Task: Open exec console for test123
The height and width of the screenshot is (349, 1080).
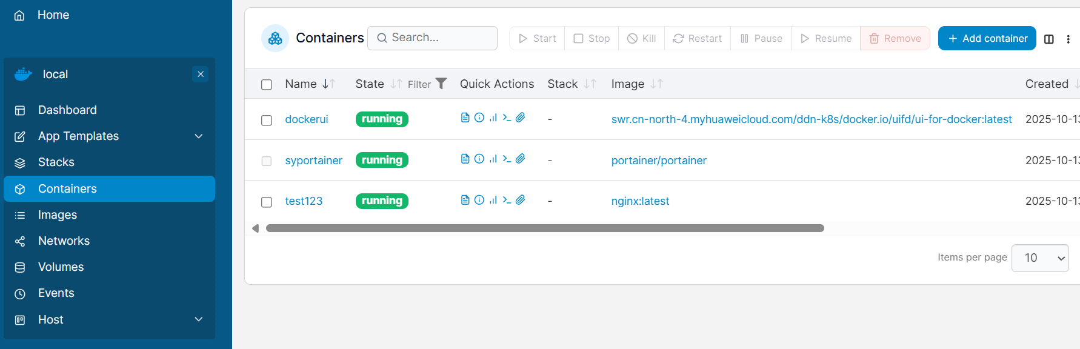Action: click(x=507, y=200)
